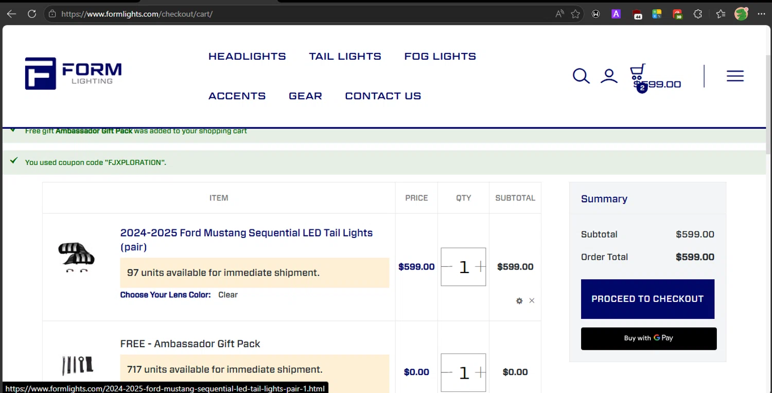Open FREE - Ambassador Gift Pack link
Viewport: 772px width, 393px height.
coord(190,344)
